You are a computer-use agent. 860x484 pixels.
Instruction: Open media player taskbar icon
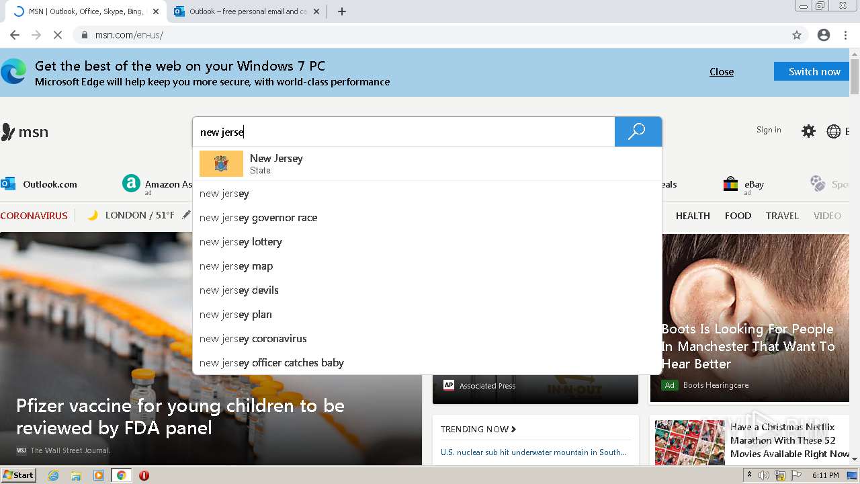99,475
